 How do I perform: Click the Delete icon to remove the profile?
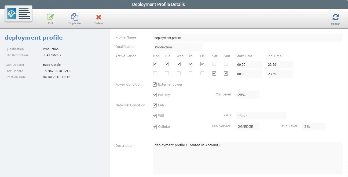coord(98,18)
